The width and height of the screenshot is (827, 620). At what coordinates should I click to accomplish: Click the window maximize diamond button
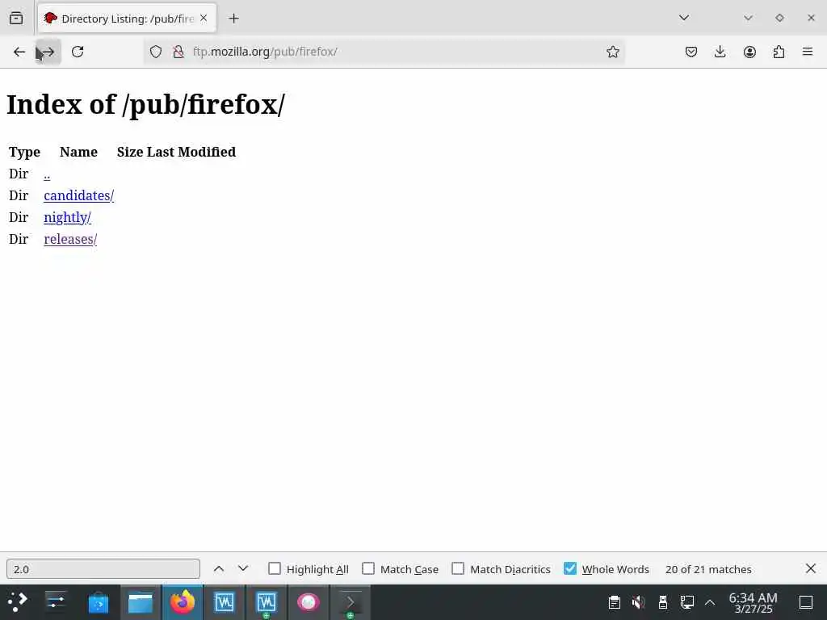(779, 18)
